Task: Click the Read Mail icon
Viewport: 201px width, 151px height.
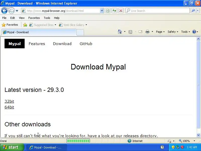Action: click(140, 32)
